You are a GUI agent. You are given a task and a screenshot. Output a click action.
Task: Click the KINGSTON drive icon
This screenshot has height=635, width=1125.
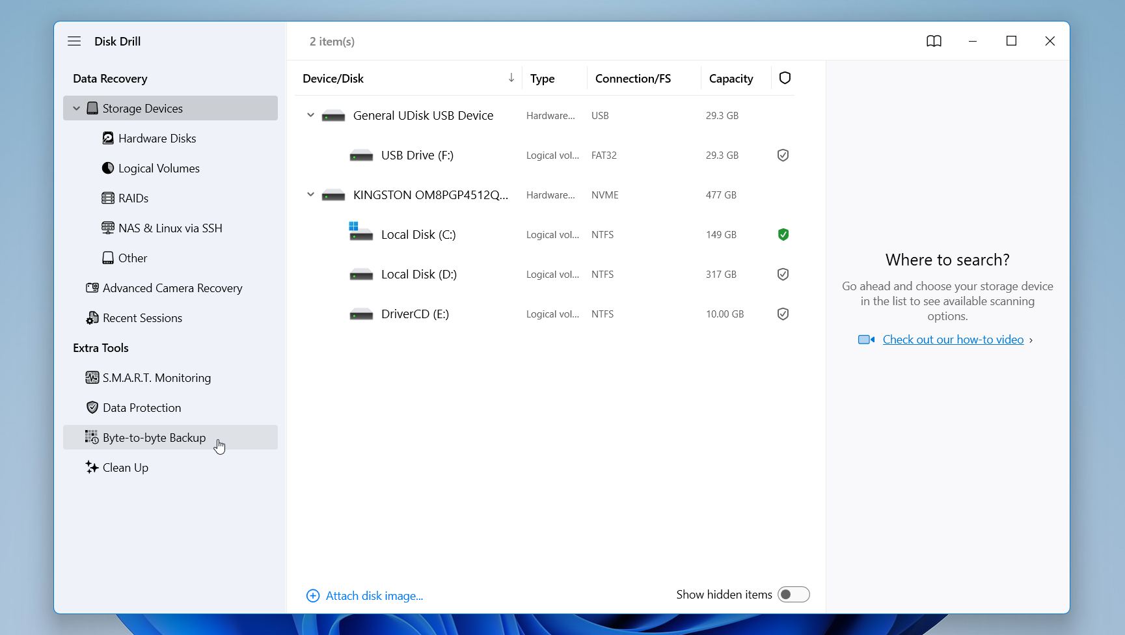[x=333, y=195]
